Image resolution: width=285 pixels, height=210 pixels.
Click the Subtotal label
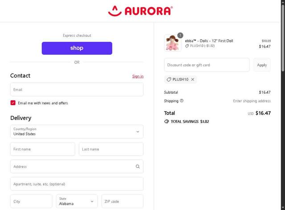coord(171,92)
